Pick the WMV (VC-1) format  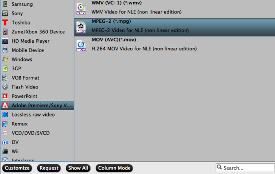click(x=175, y=8)
